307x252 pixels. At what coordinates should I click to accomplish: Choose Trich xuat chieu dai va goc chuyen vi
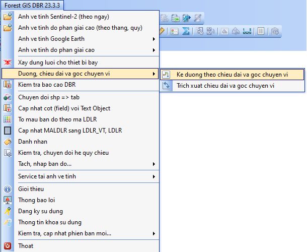coord(232,86)
